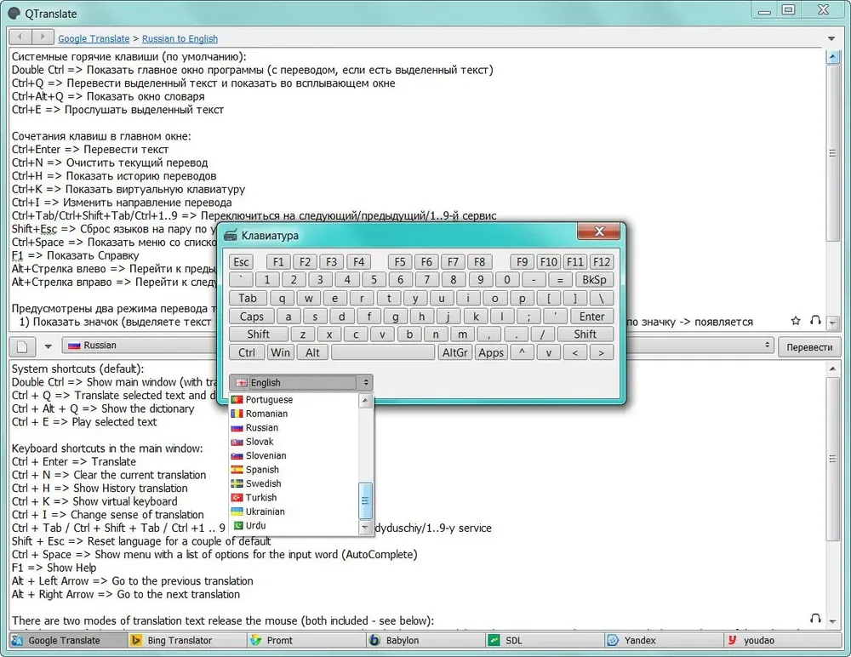Click the forward navigation arrow in toolbar
The width and height of the screenshot is (851, 657).
pos(43,37)
